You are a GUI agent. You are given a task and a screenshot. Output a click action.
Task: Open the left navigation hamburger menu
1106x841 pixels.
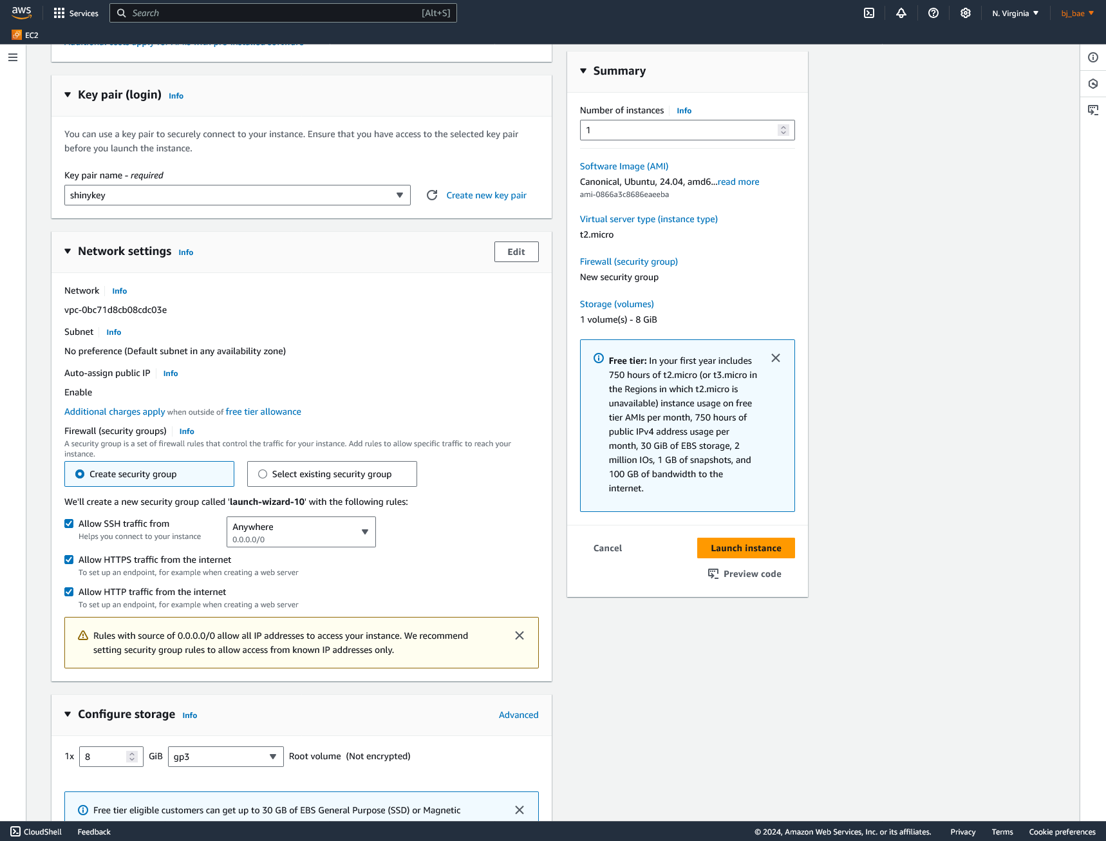pyautogui.click(x=12, y=57)
